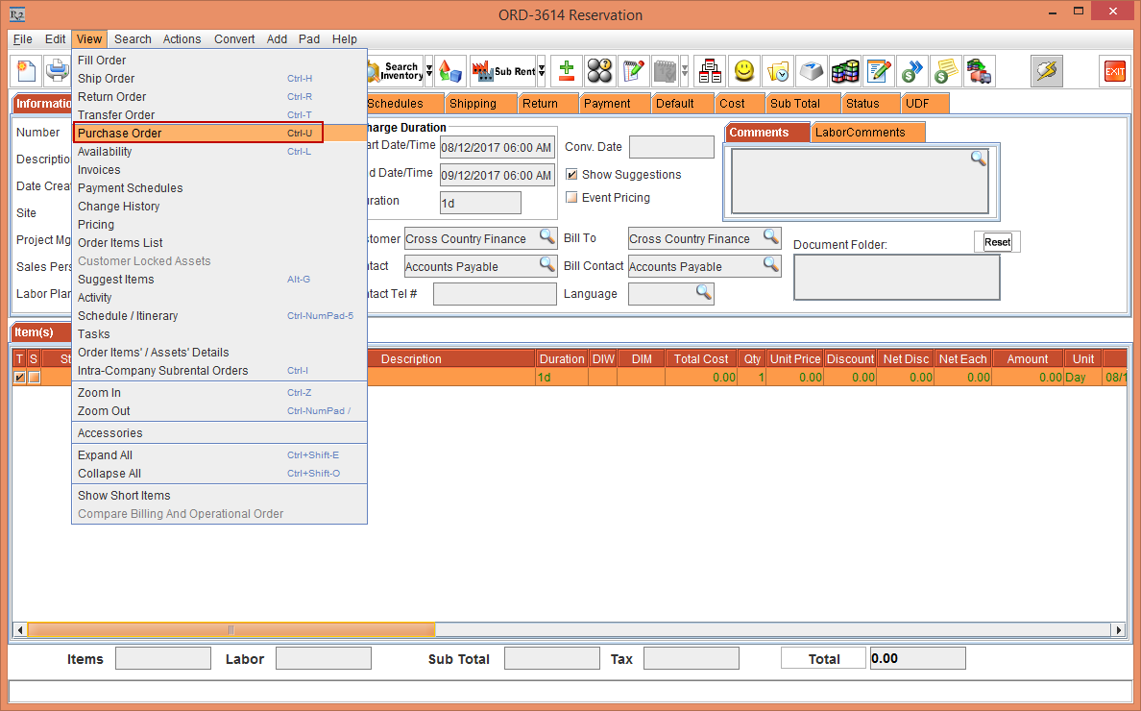Click the green plus red minus icon
Viewport: 1141px width, 711px height.
(x=567, y=71)
